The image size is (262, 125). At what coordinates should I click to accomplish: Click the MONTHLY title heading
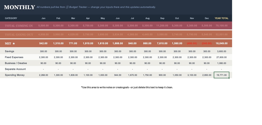19,7
